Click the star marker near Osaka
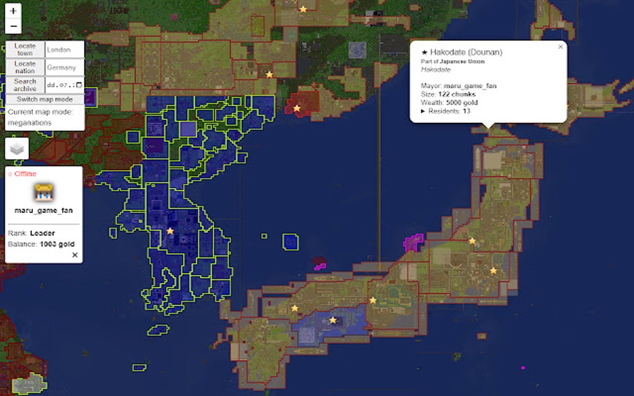This screenshot has width=634, height=396. (372, 300)
